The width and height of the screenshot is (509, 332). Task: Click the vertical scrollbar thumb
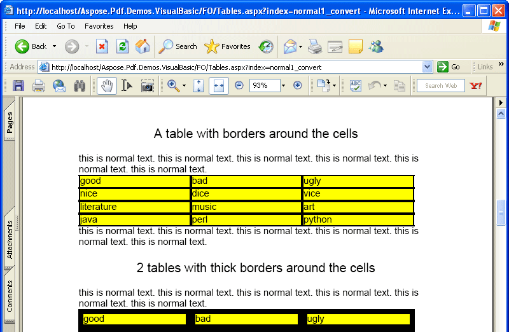(501, 212)
